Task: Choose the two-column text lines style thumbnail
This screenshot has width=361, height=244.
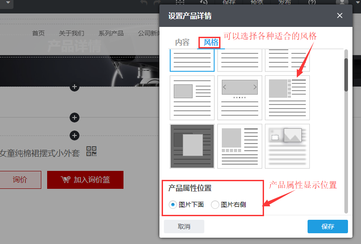Action: pos(287,60)
